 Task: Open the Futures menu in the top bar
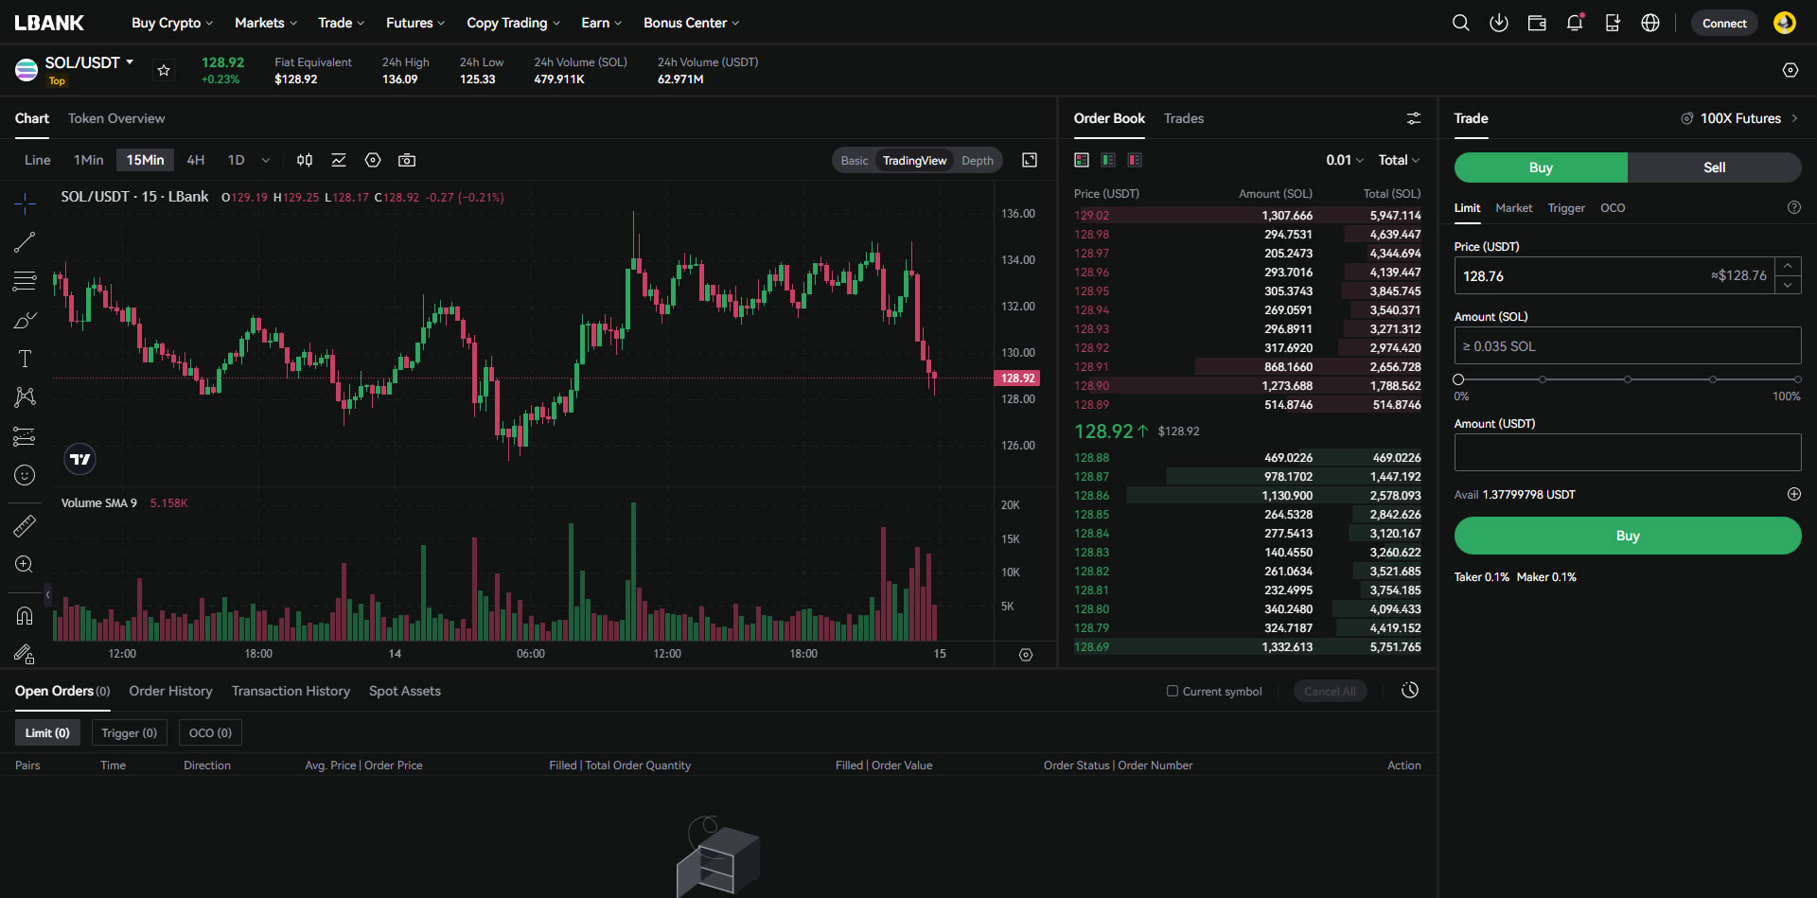pyautogui.click(x=410, y=23)
